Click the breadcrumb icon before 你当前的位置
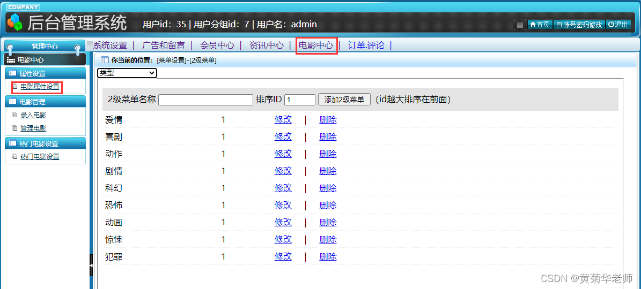This screenshot has height=289, width=641. click(x=105, y=60)
